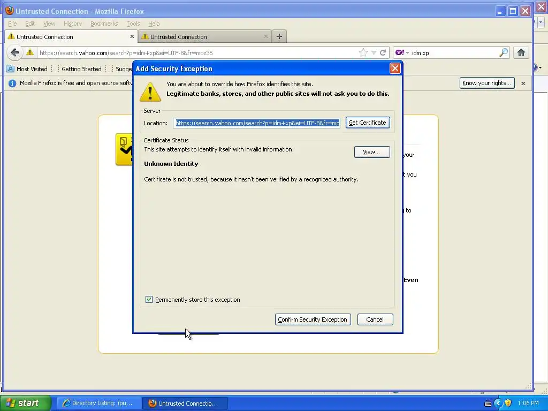
Task: Click Confirm Security Exception button
Action: click(x=313, y=319)
